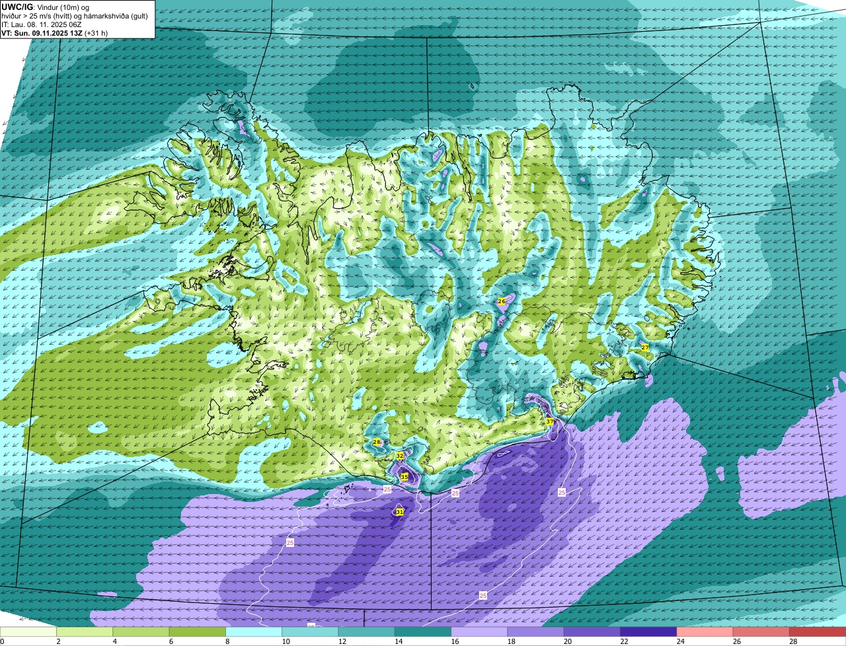
Task: Click the 16–18 m/s legend color swatch
Action: coord(479,631)
